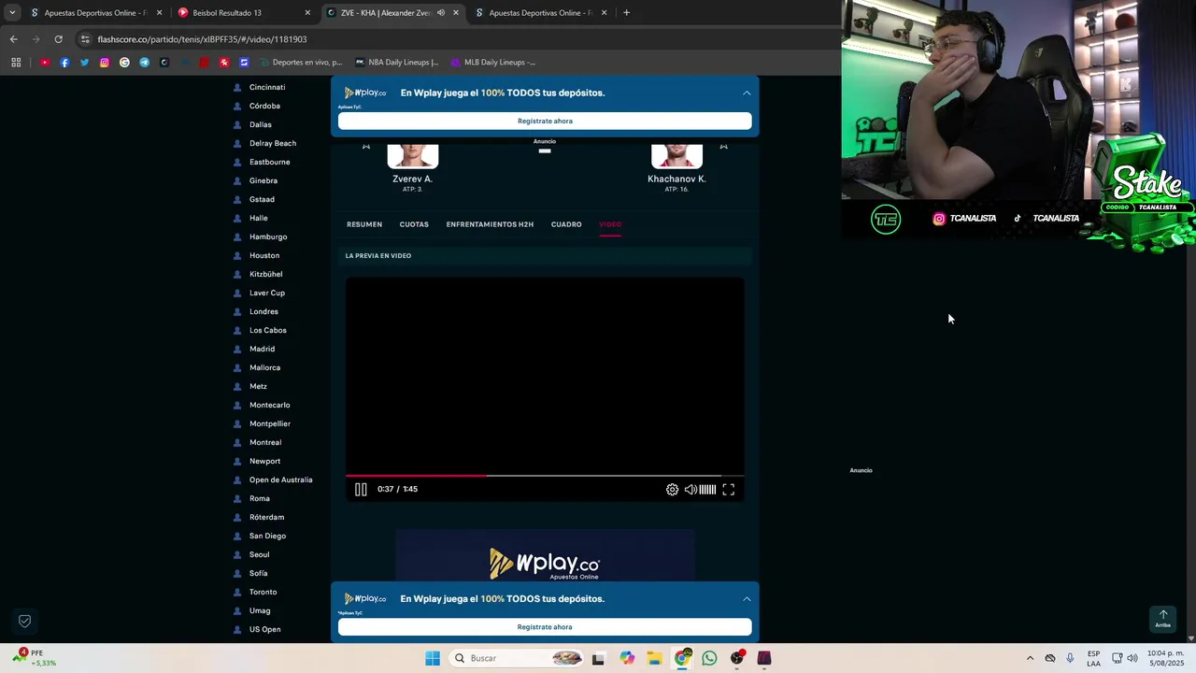Open the video player settings gear
This screenshot has width=1196, height=673.
672,489
